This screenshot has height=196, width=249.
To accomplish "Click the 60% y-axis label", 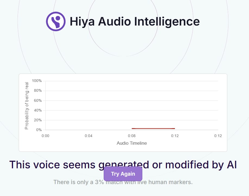I will tap(38, 100).
